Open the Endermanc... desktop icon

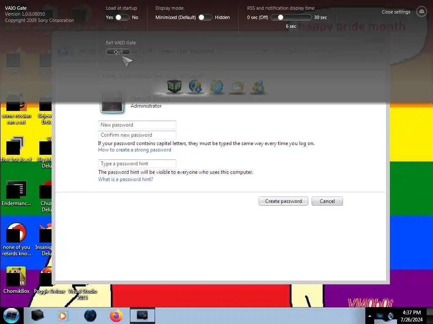pyautogui.click(x=16, y=193)
